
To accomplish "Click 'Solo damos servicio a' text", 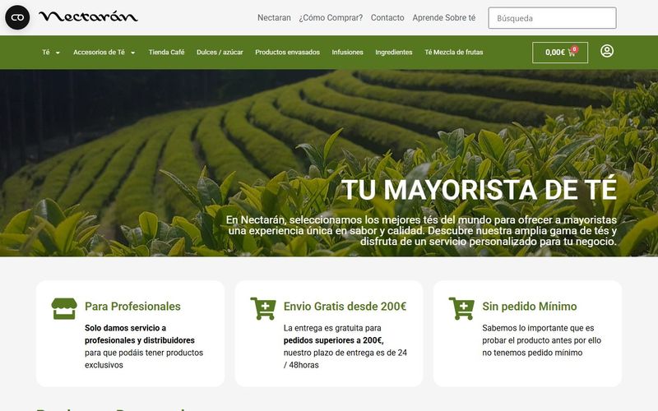I will pyautogui.click(x=126, y=328).
